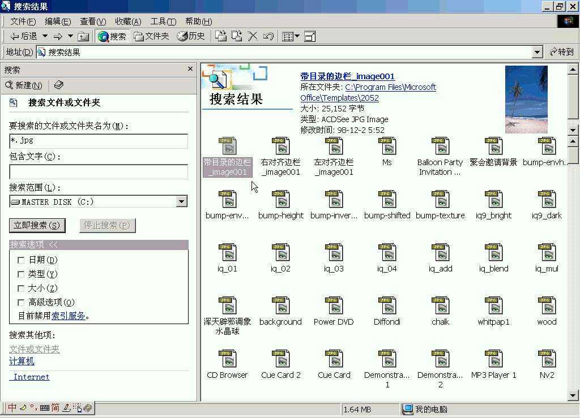This screenshot has width=580, height=418.
Task: Click the beach photo preview thumbnail
Action: point(526,99)
